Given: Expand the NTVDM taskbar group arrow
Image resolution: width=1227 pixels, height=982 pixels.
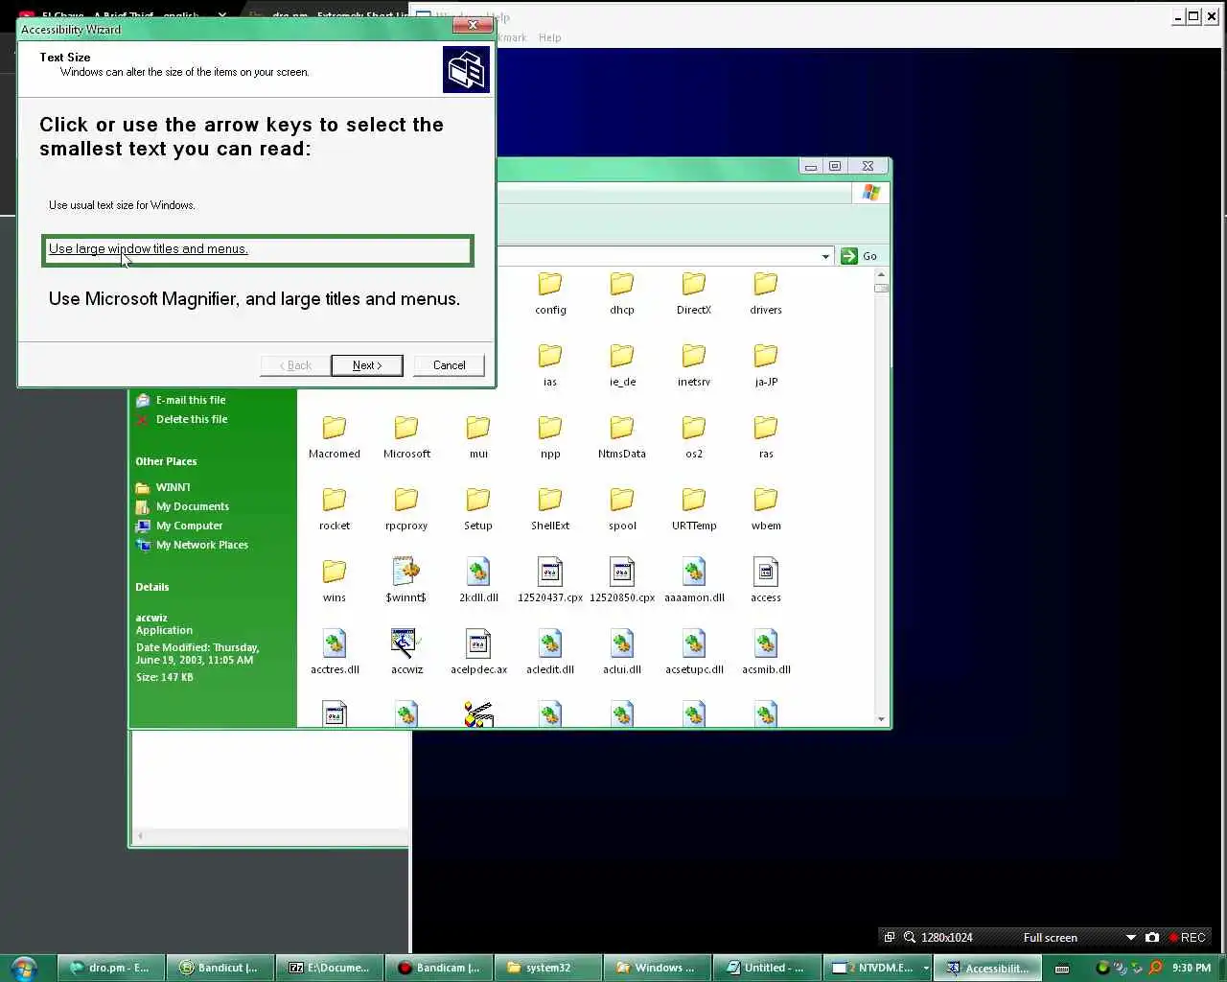Looking at the screenshot, I should [x=926, y=968].
